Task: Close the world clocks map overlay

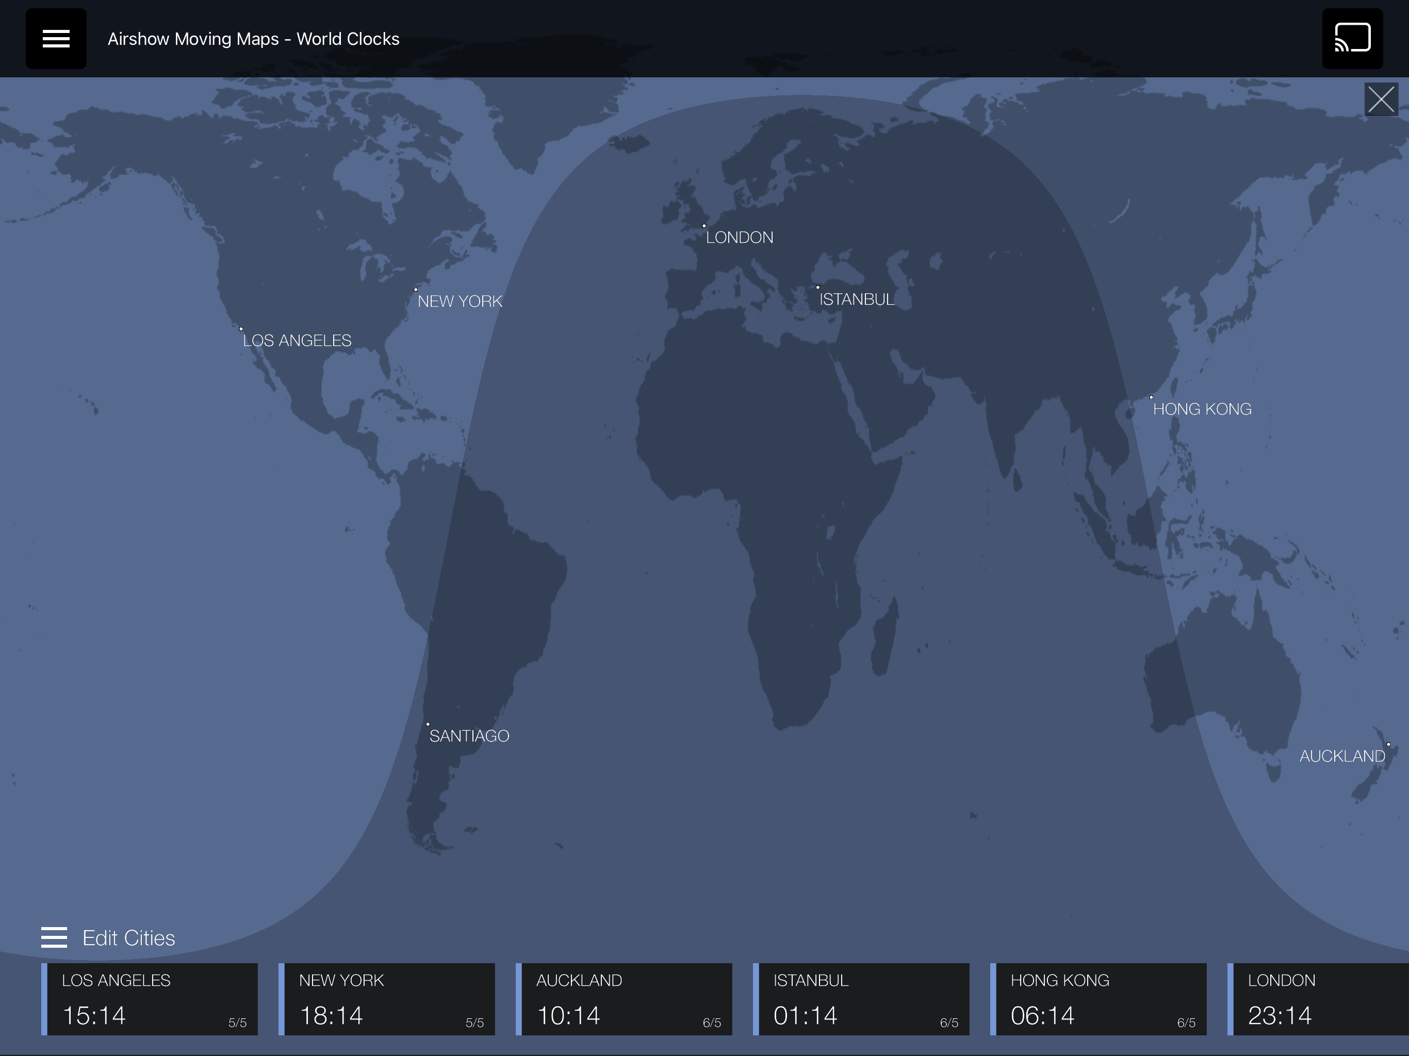Action: tap(1381, 100)
